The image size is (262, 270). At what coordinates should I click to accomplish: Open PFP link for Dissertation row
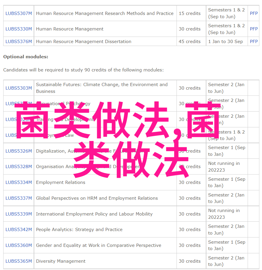point(254,42)
